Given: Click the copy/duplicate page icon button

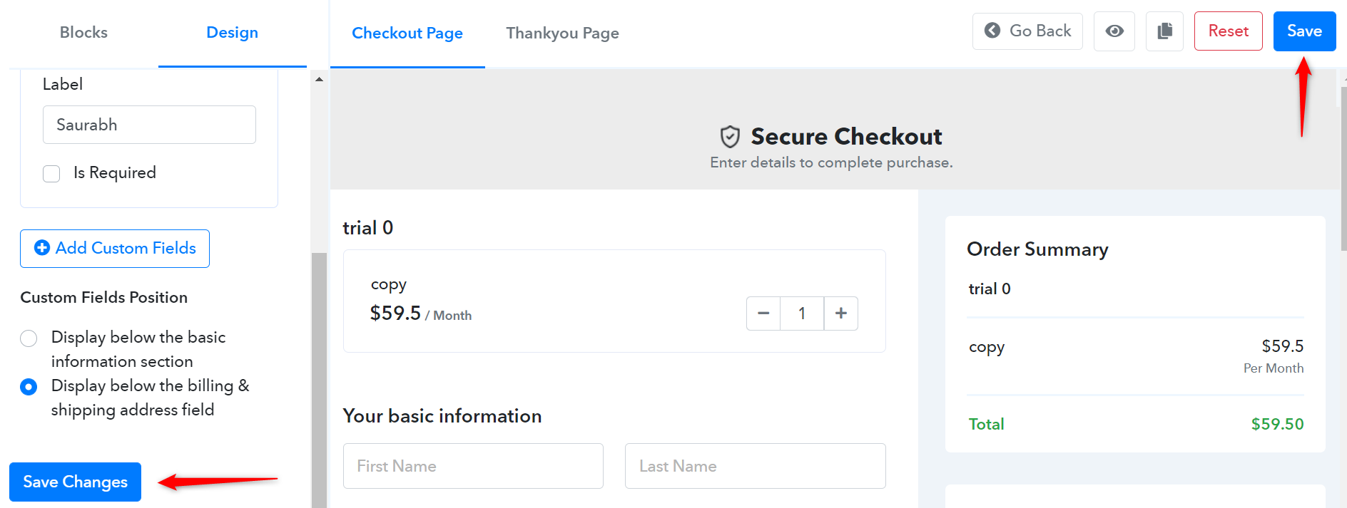Looking at the screenshot, I should click(x=1164, y=31).
